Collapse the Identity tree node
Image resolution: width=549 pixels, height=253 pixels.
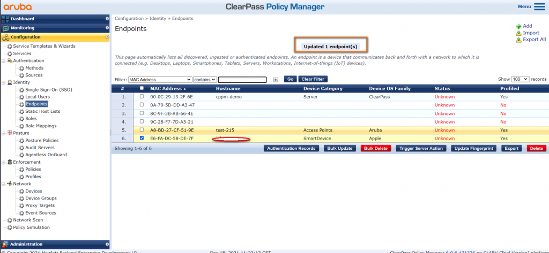click(x=3, y=82)
